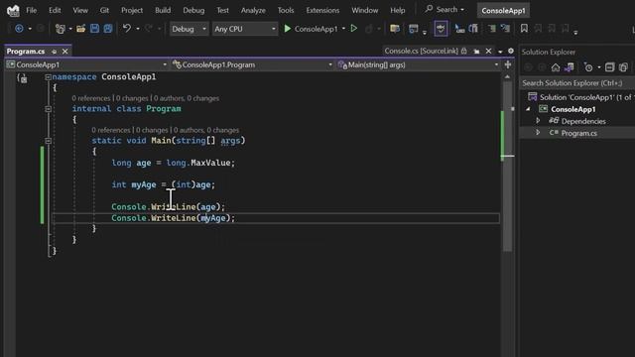Click the Search box in the title bar
The height and width of the screenshot is (357, 635).
(x=444, y=9)
